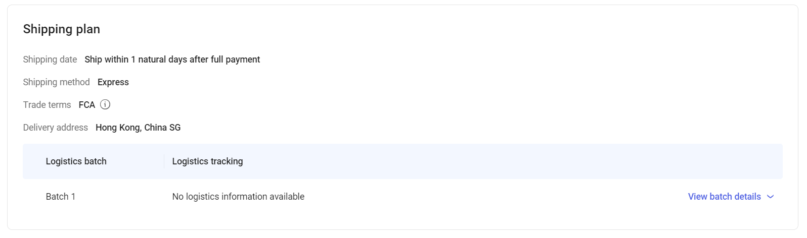The height and width of the screenshot is (238, 807).
Task: Click the Shipping method label
Action: click(56, 82)
